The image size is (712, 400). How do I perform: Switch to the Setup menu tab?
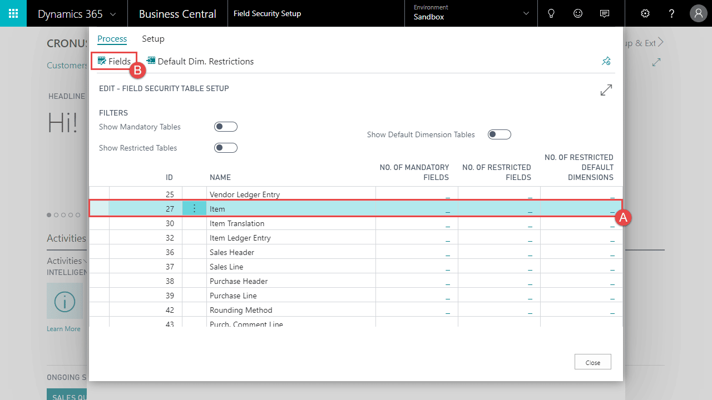pyautogui.click(x=153, y=39)
